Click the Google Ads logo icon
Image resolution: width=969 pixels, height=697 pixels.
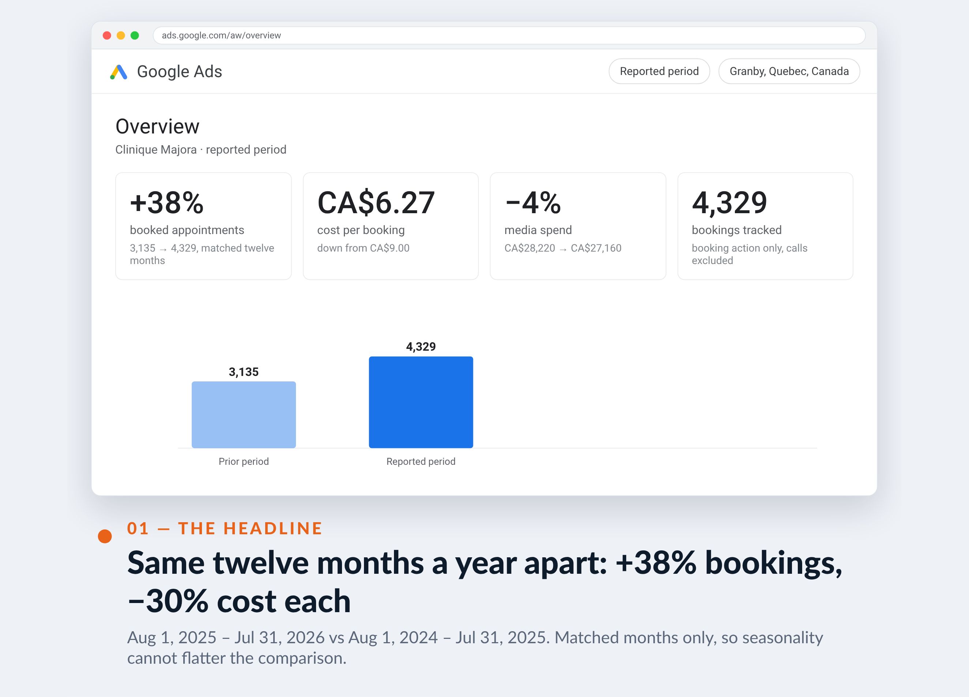coord(119,72)
